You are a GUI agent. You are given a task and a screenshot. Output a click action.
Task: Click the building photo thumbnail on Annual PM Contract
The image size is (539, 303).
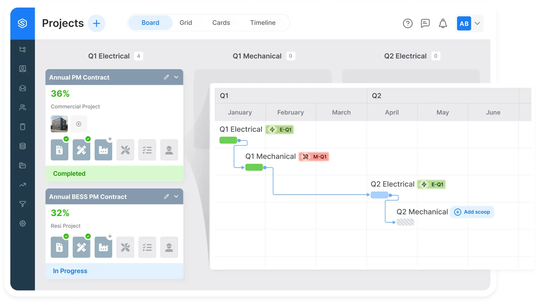[59, 124]
